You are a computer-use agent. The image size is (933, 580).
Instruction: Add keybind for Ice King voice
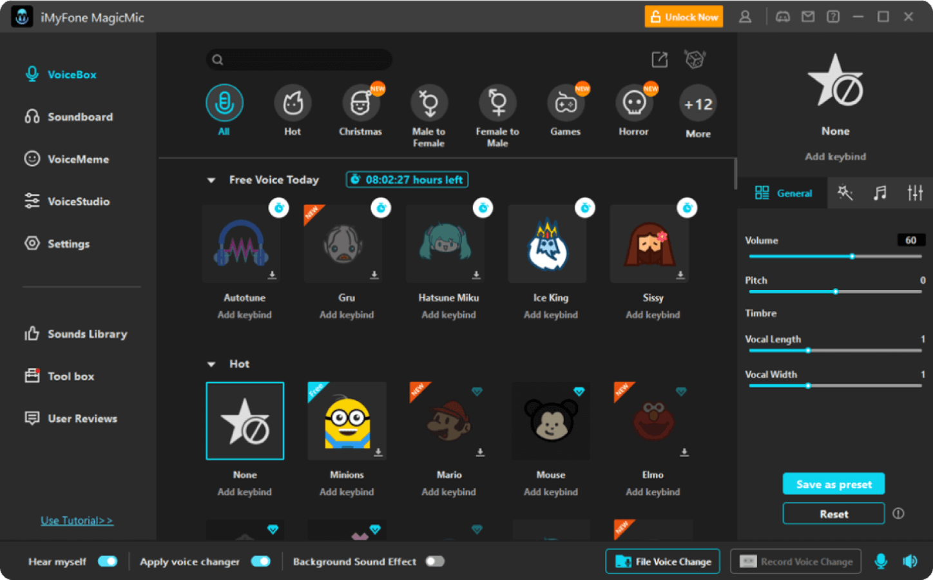click(551, 315)
